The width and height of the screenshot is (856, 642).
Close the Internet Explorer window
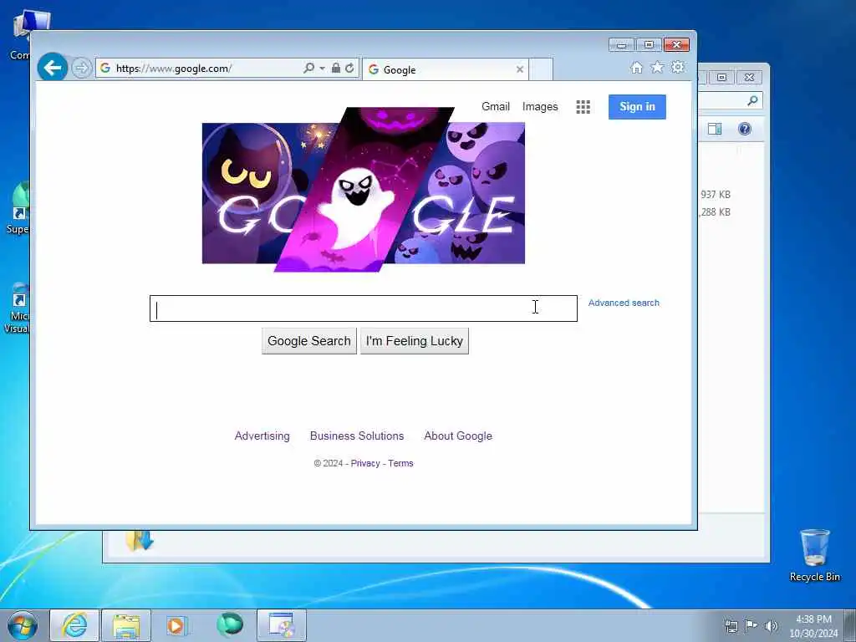point(676,45)
